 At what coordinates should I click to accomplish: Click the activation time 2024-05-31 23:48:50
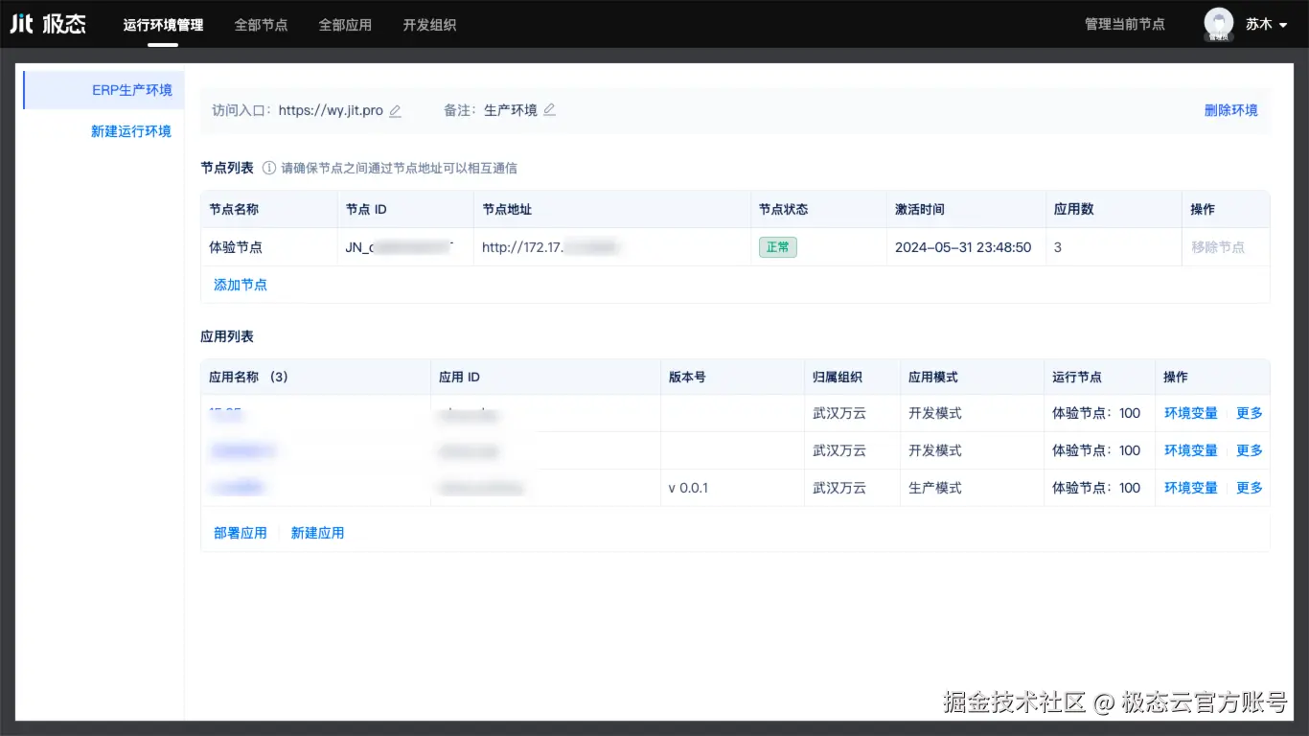tap(963, 247)
